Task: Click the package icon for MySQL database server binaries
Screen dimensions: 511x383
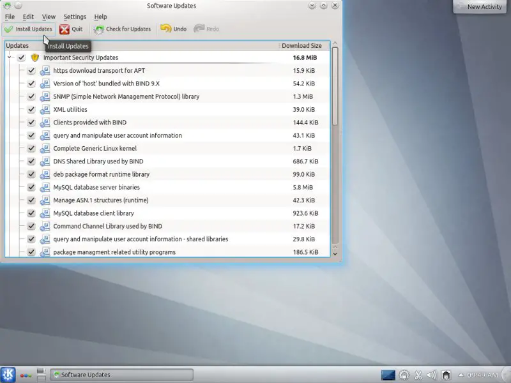Action: (x=45, y=187)
